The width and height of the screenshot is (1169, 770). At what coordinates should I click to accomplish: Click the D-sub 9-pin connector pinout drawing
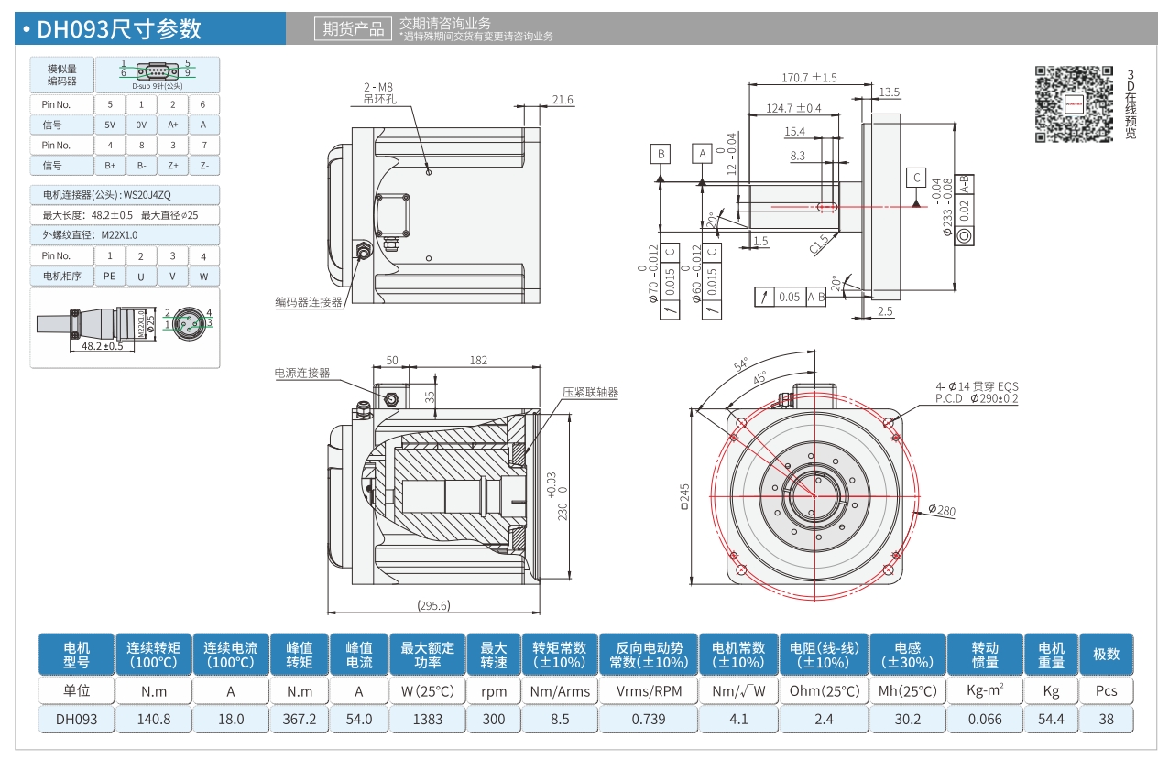coord(158,72)
